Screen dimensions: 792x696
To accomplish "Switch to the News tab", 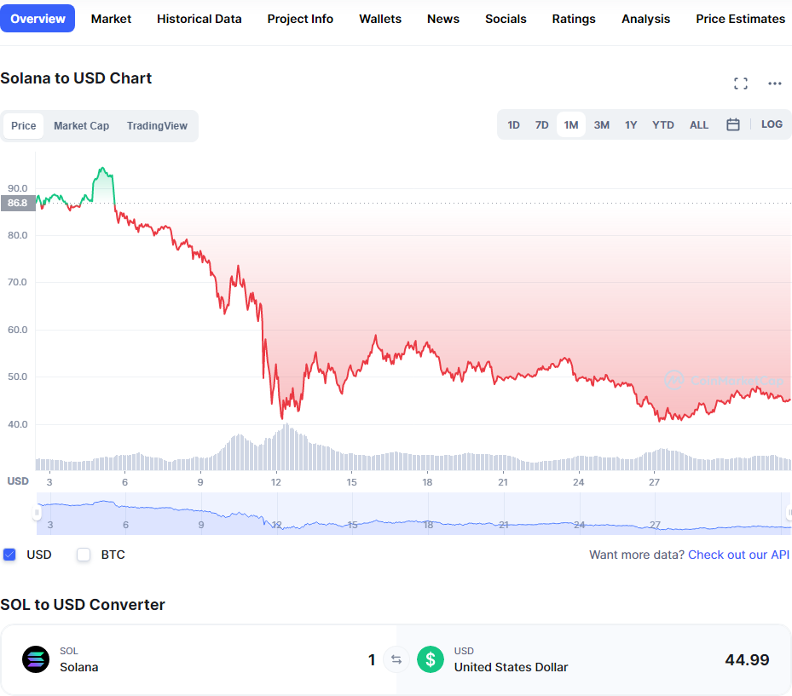I will [443, 19].
